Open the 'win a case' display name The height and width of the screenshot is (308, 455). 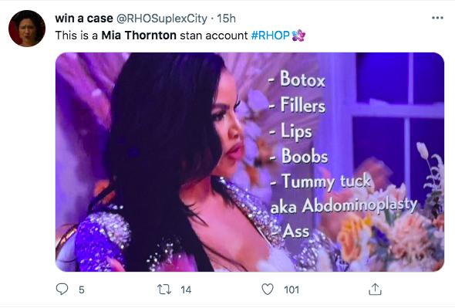[x=84, y=19]
